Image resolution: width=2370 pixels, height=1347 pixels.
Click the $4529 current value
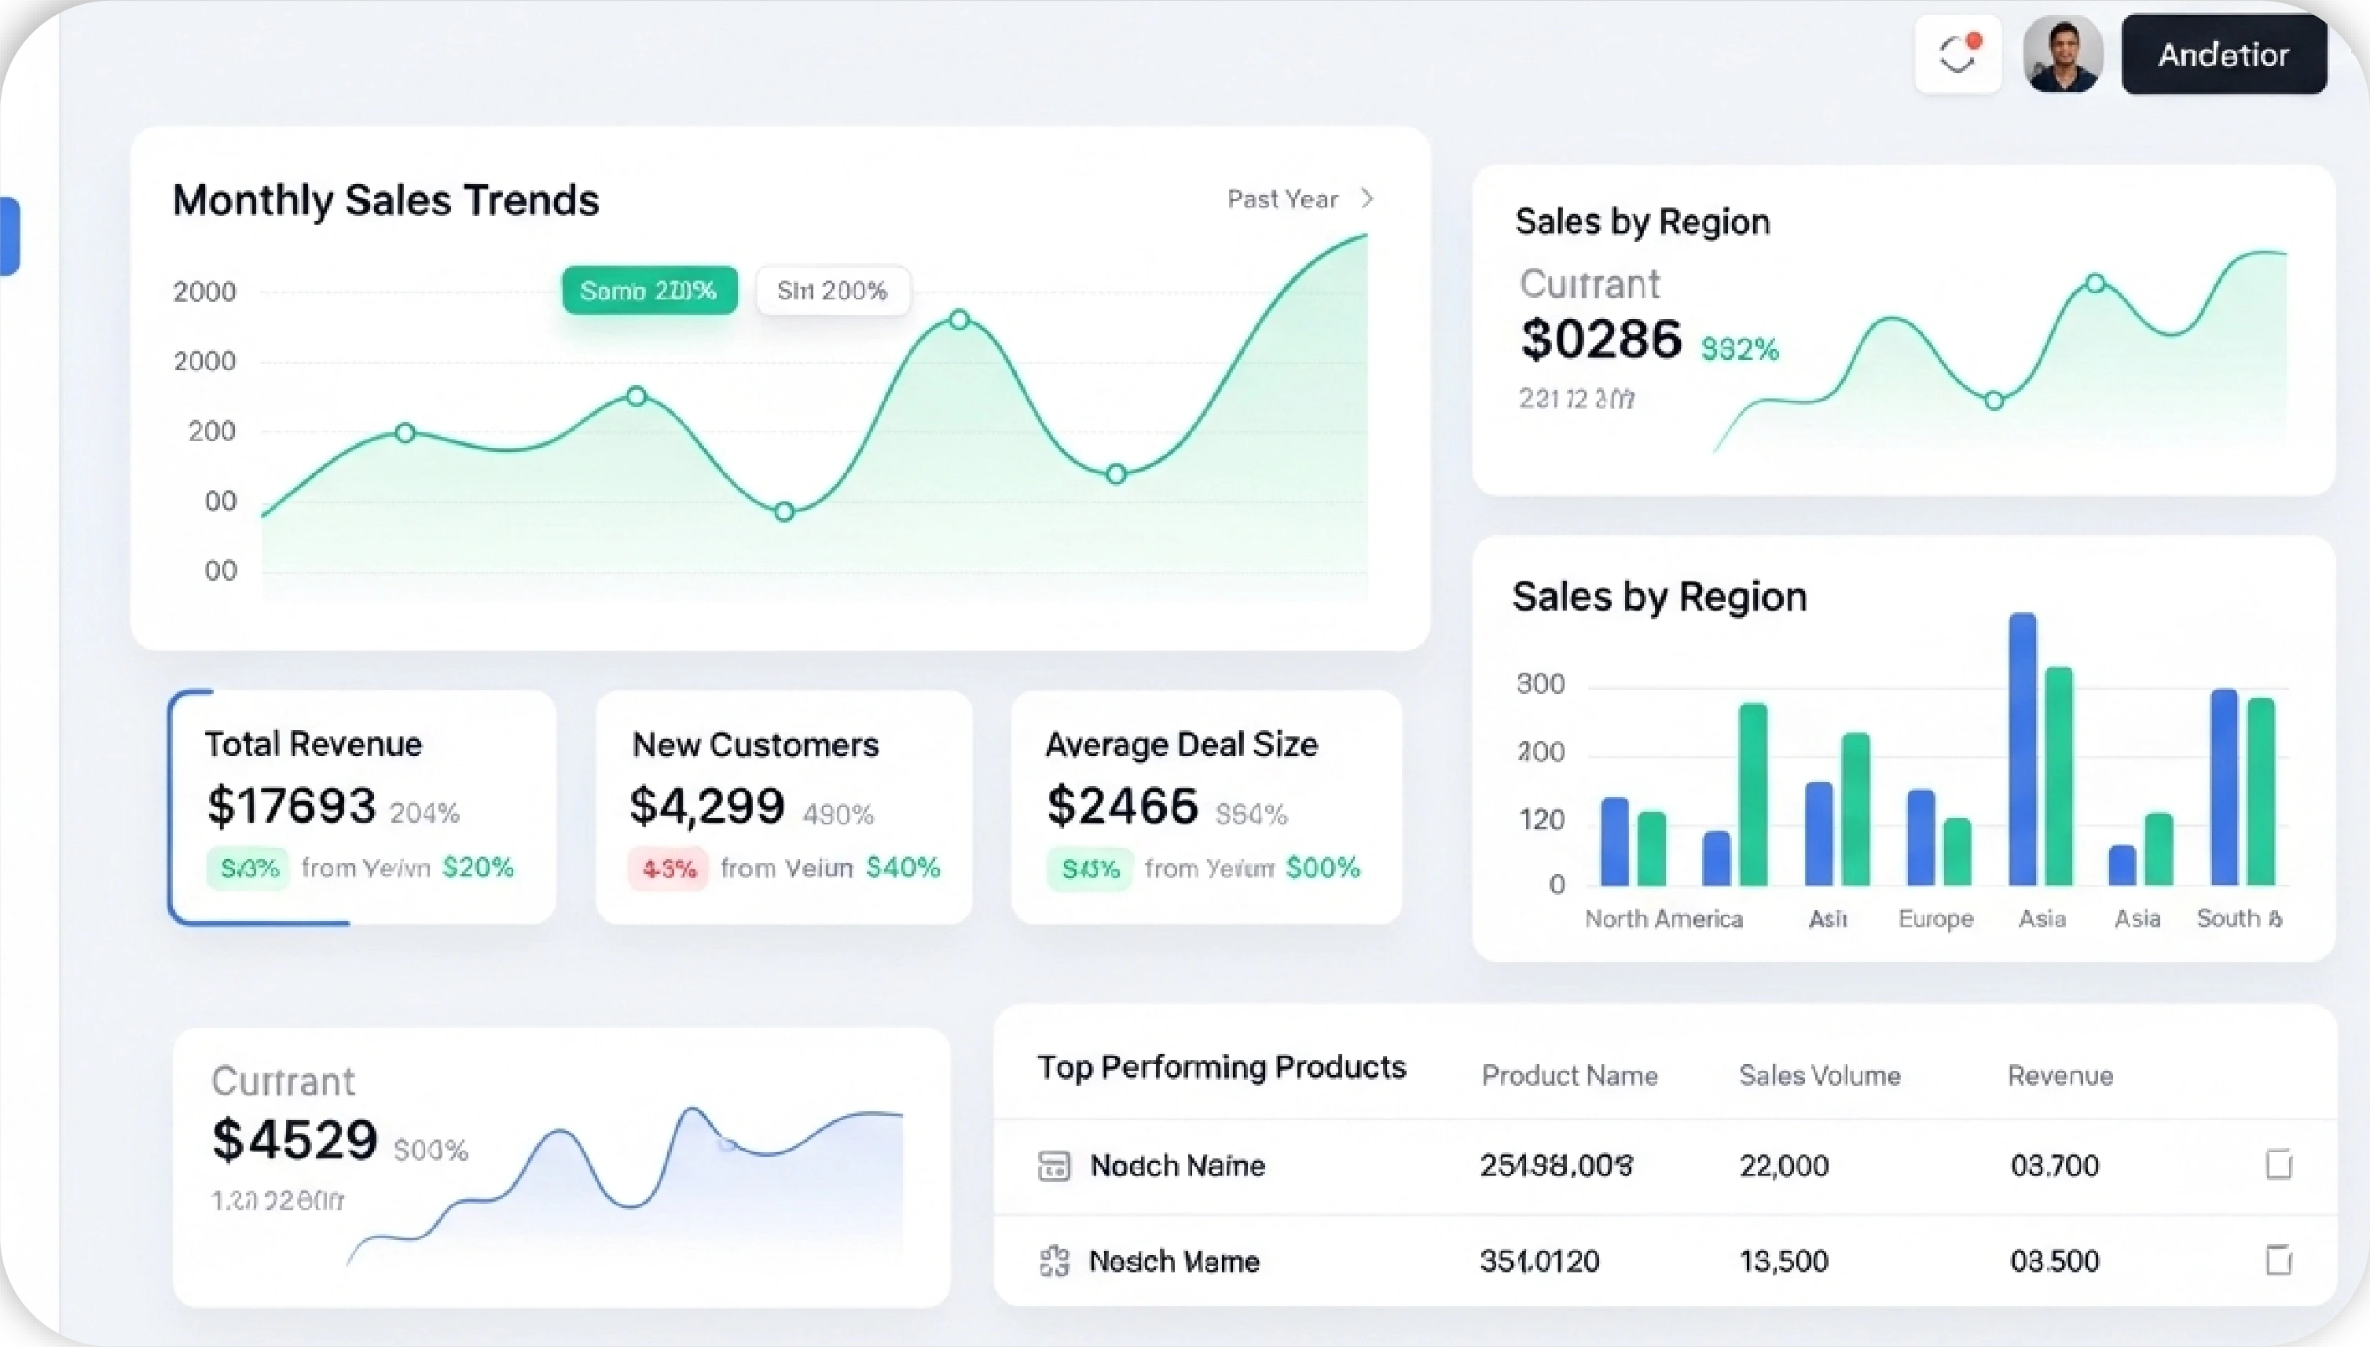[295, 1139]
